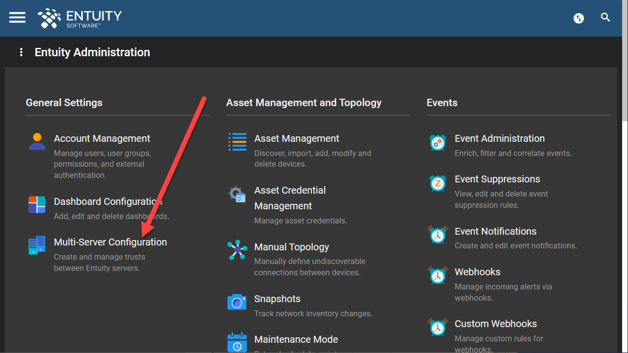628x353 pixels.
Task: Click the Account Management user icon
Action: (x=37, y=141)
